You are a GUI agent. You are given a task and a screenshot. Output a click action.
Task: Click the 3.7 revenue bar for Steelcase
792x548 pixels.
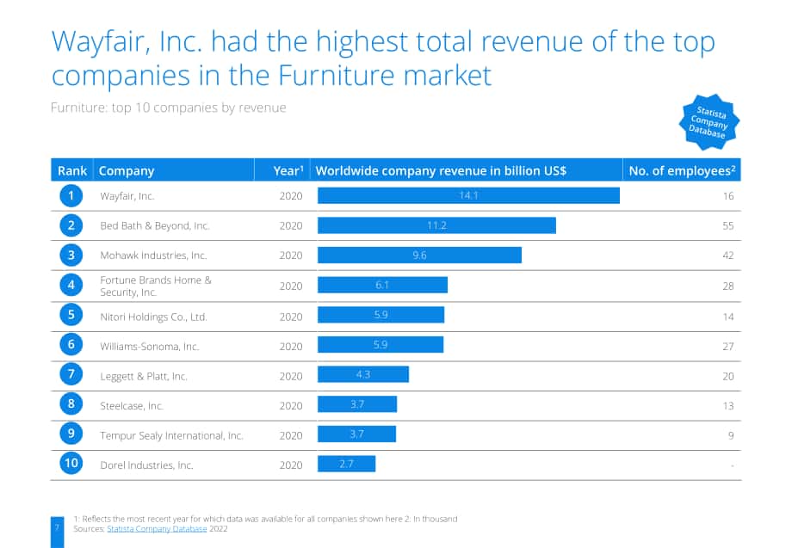(357, 403)
